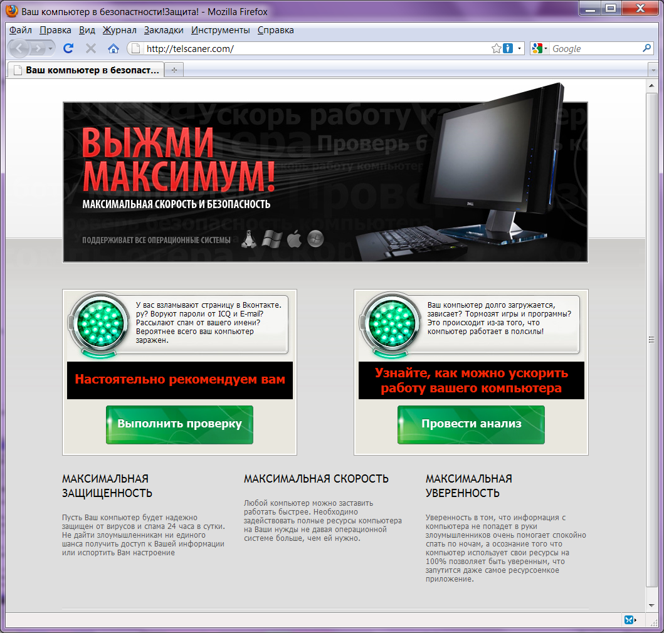Go back with the Back arrow button
Image resolution: width=664 pixels, height=633 pixels.
tap(19, 49)
